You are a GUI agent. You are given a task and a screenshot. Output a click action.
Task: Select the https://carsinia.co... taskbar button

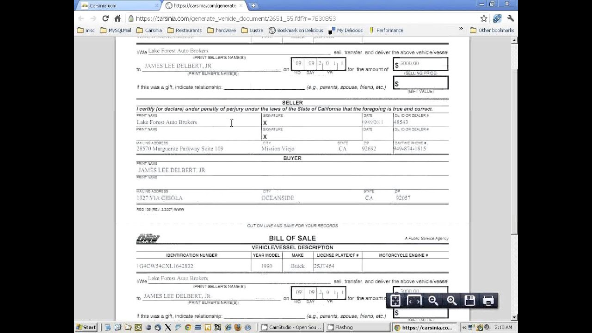424,327
